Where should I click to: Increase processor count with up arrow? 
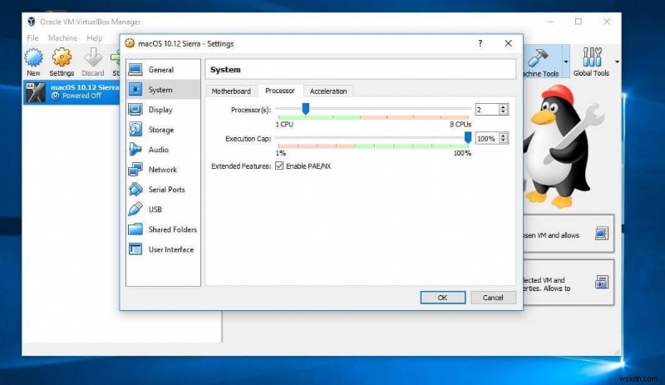point(503,107)
